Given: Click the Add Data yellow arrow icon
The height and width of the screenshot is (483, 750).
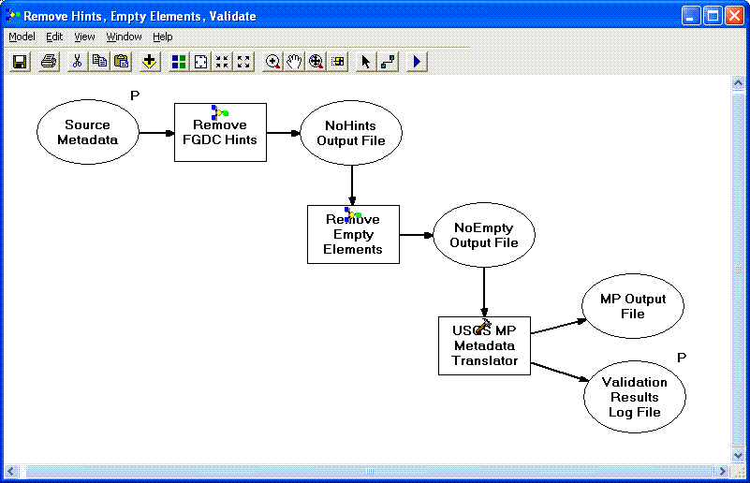Looking at the screenshot, I should (x=150, y=62).
